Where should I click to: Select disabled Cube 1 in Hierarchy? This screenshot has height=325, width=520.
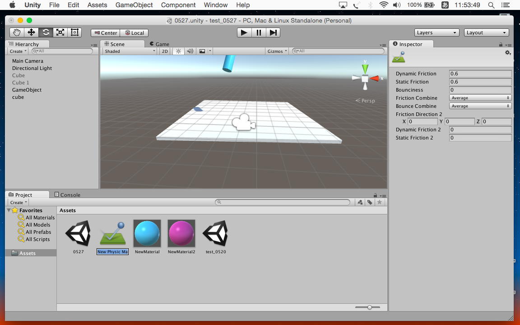[21, 83]
